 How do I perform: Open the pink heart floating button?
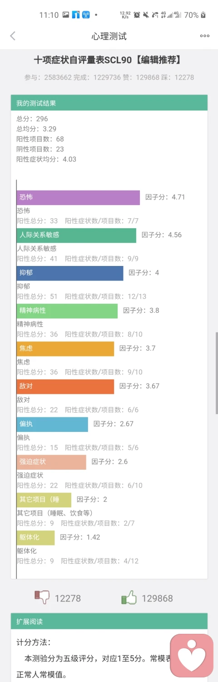point(192,655)
